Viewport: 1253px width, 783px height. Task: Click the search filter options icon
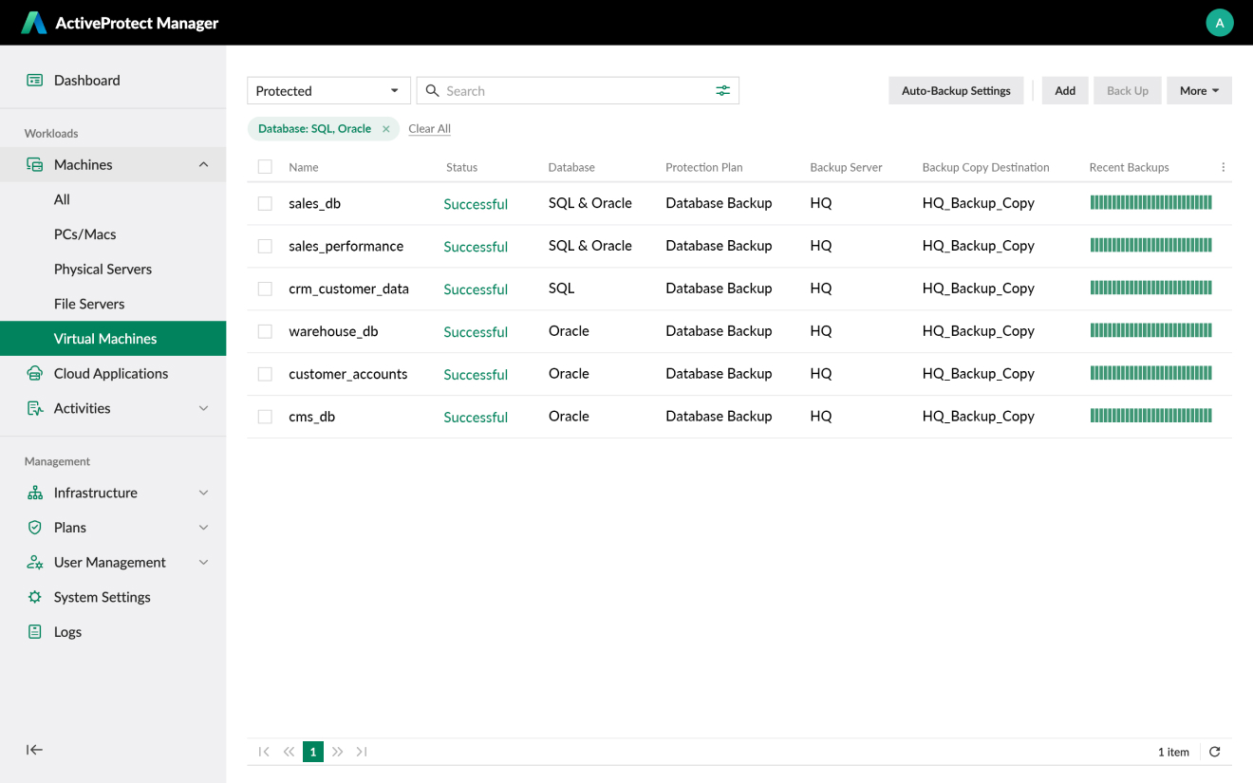(x=723, y=90)
